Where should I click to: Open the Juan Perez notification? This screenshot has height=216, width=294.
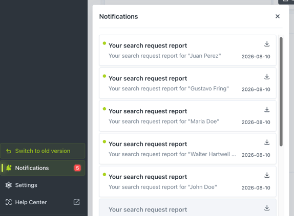click(x=187, y=50)
